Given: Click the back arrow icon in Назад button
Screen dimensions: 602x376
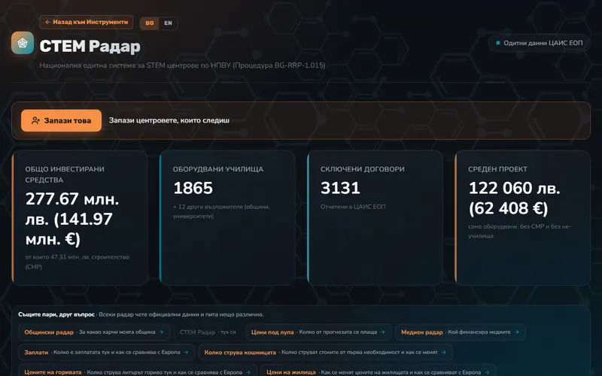Looking at the screenshot, I should coord(47,23).
